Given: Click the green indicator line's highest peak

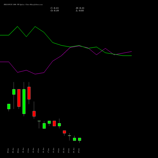Looking at the screenshot, I should (x=17, y=27).
